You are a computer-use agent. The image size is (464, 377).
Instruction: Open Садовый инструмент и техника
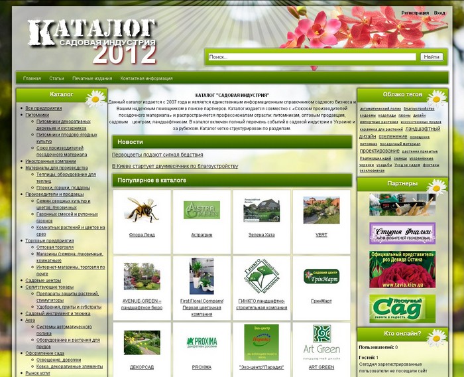[58, 313]
